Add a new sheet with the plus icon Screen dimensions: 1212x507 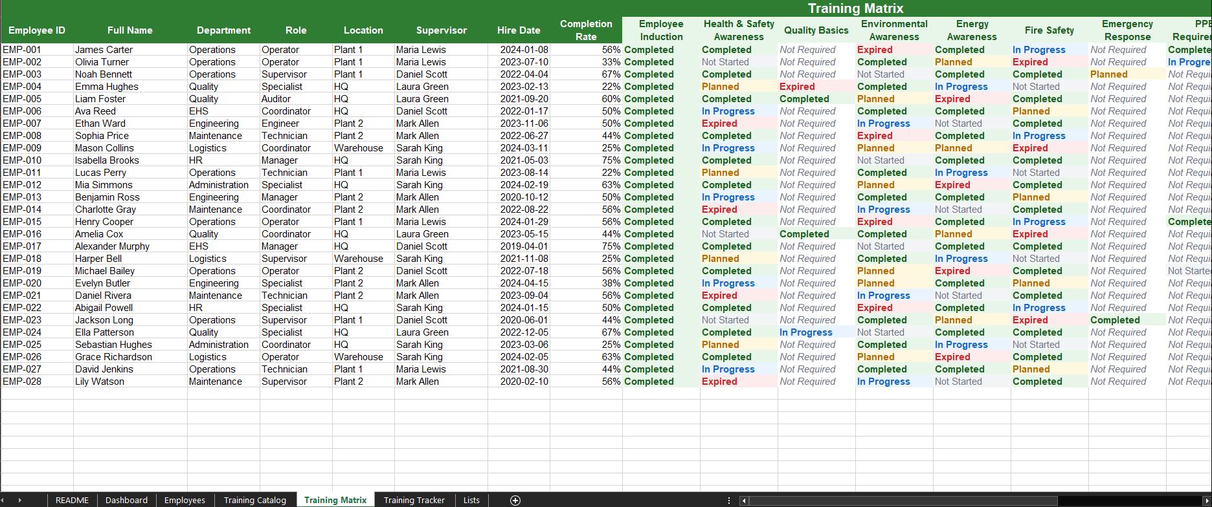coord(515,500)
